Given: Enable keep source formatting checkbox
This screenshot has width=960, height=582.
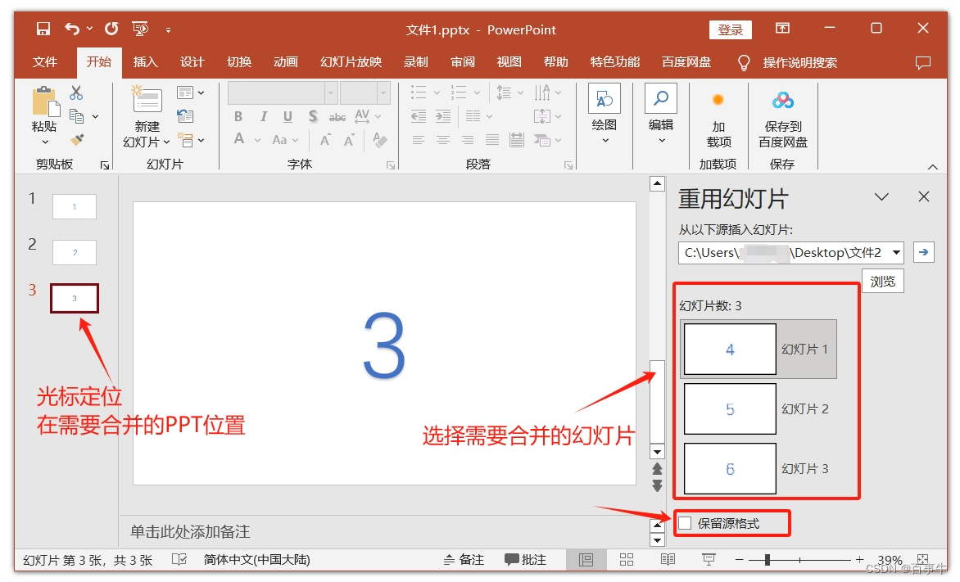Looking at the screenshot, I should click(x=685, y=523).
